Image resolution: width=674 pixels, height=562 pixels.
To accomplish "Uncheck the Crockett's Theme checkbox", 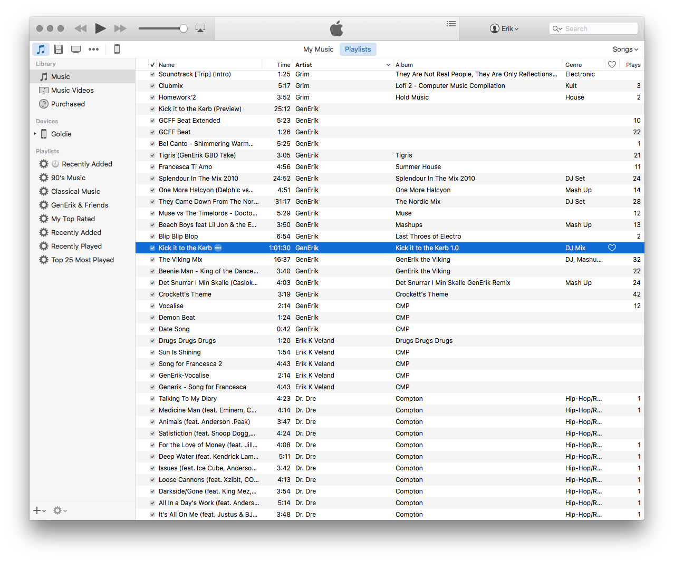I will pyautogui.click(x=152, y=294).
